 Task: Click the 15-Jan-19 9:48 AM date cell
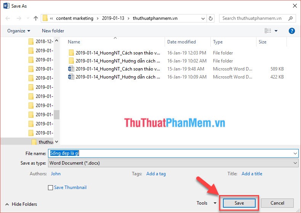tap(186, 69)
